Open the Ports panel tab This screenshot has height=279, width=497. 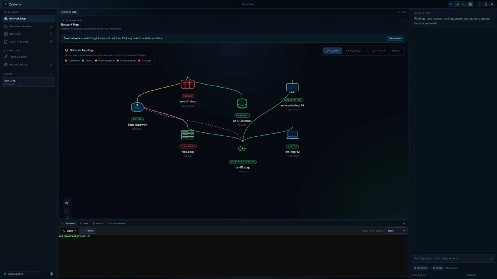coord(83,223)
